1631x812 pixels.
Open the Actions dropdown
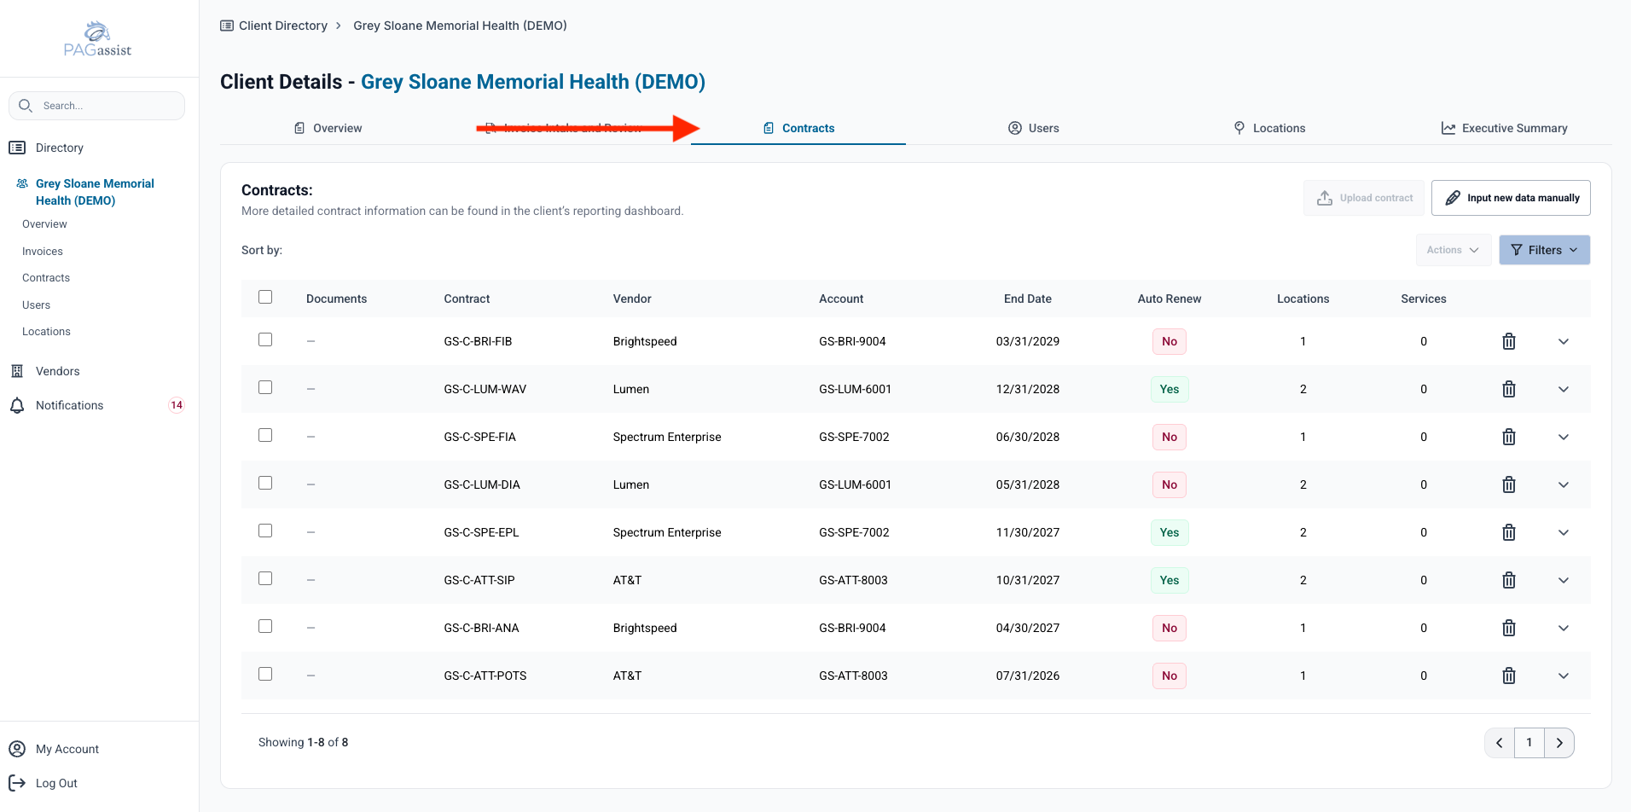[1453, 250]
